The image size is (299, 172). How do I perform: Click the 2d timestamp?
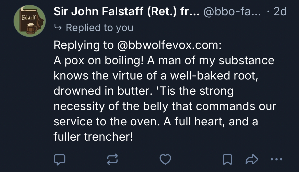click(280, 12)
